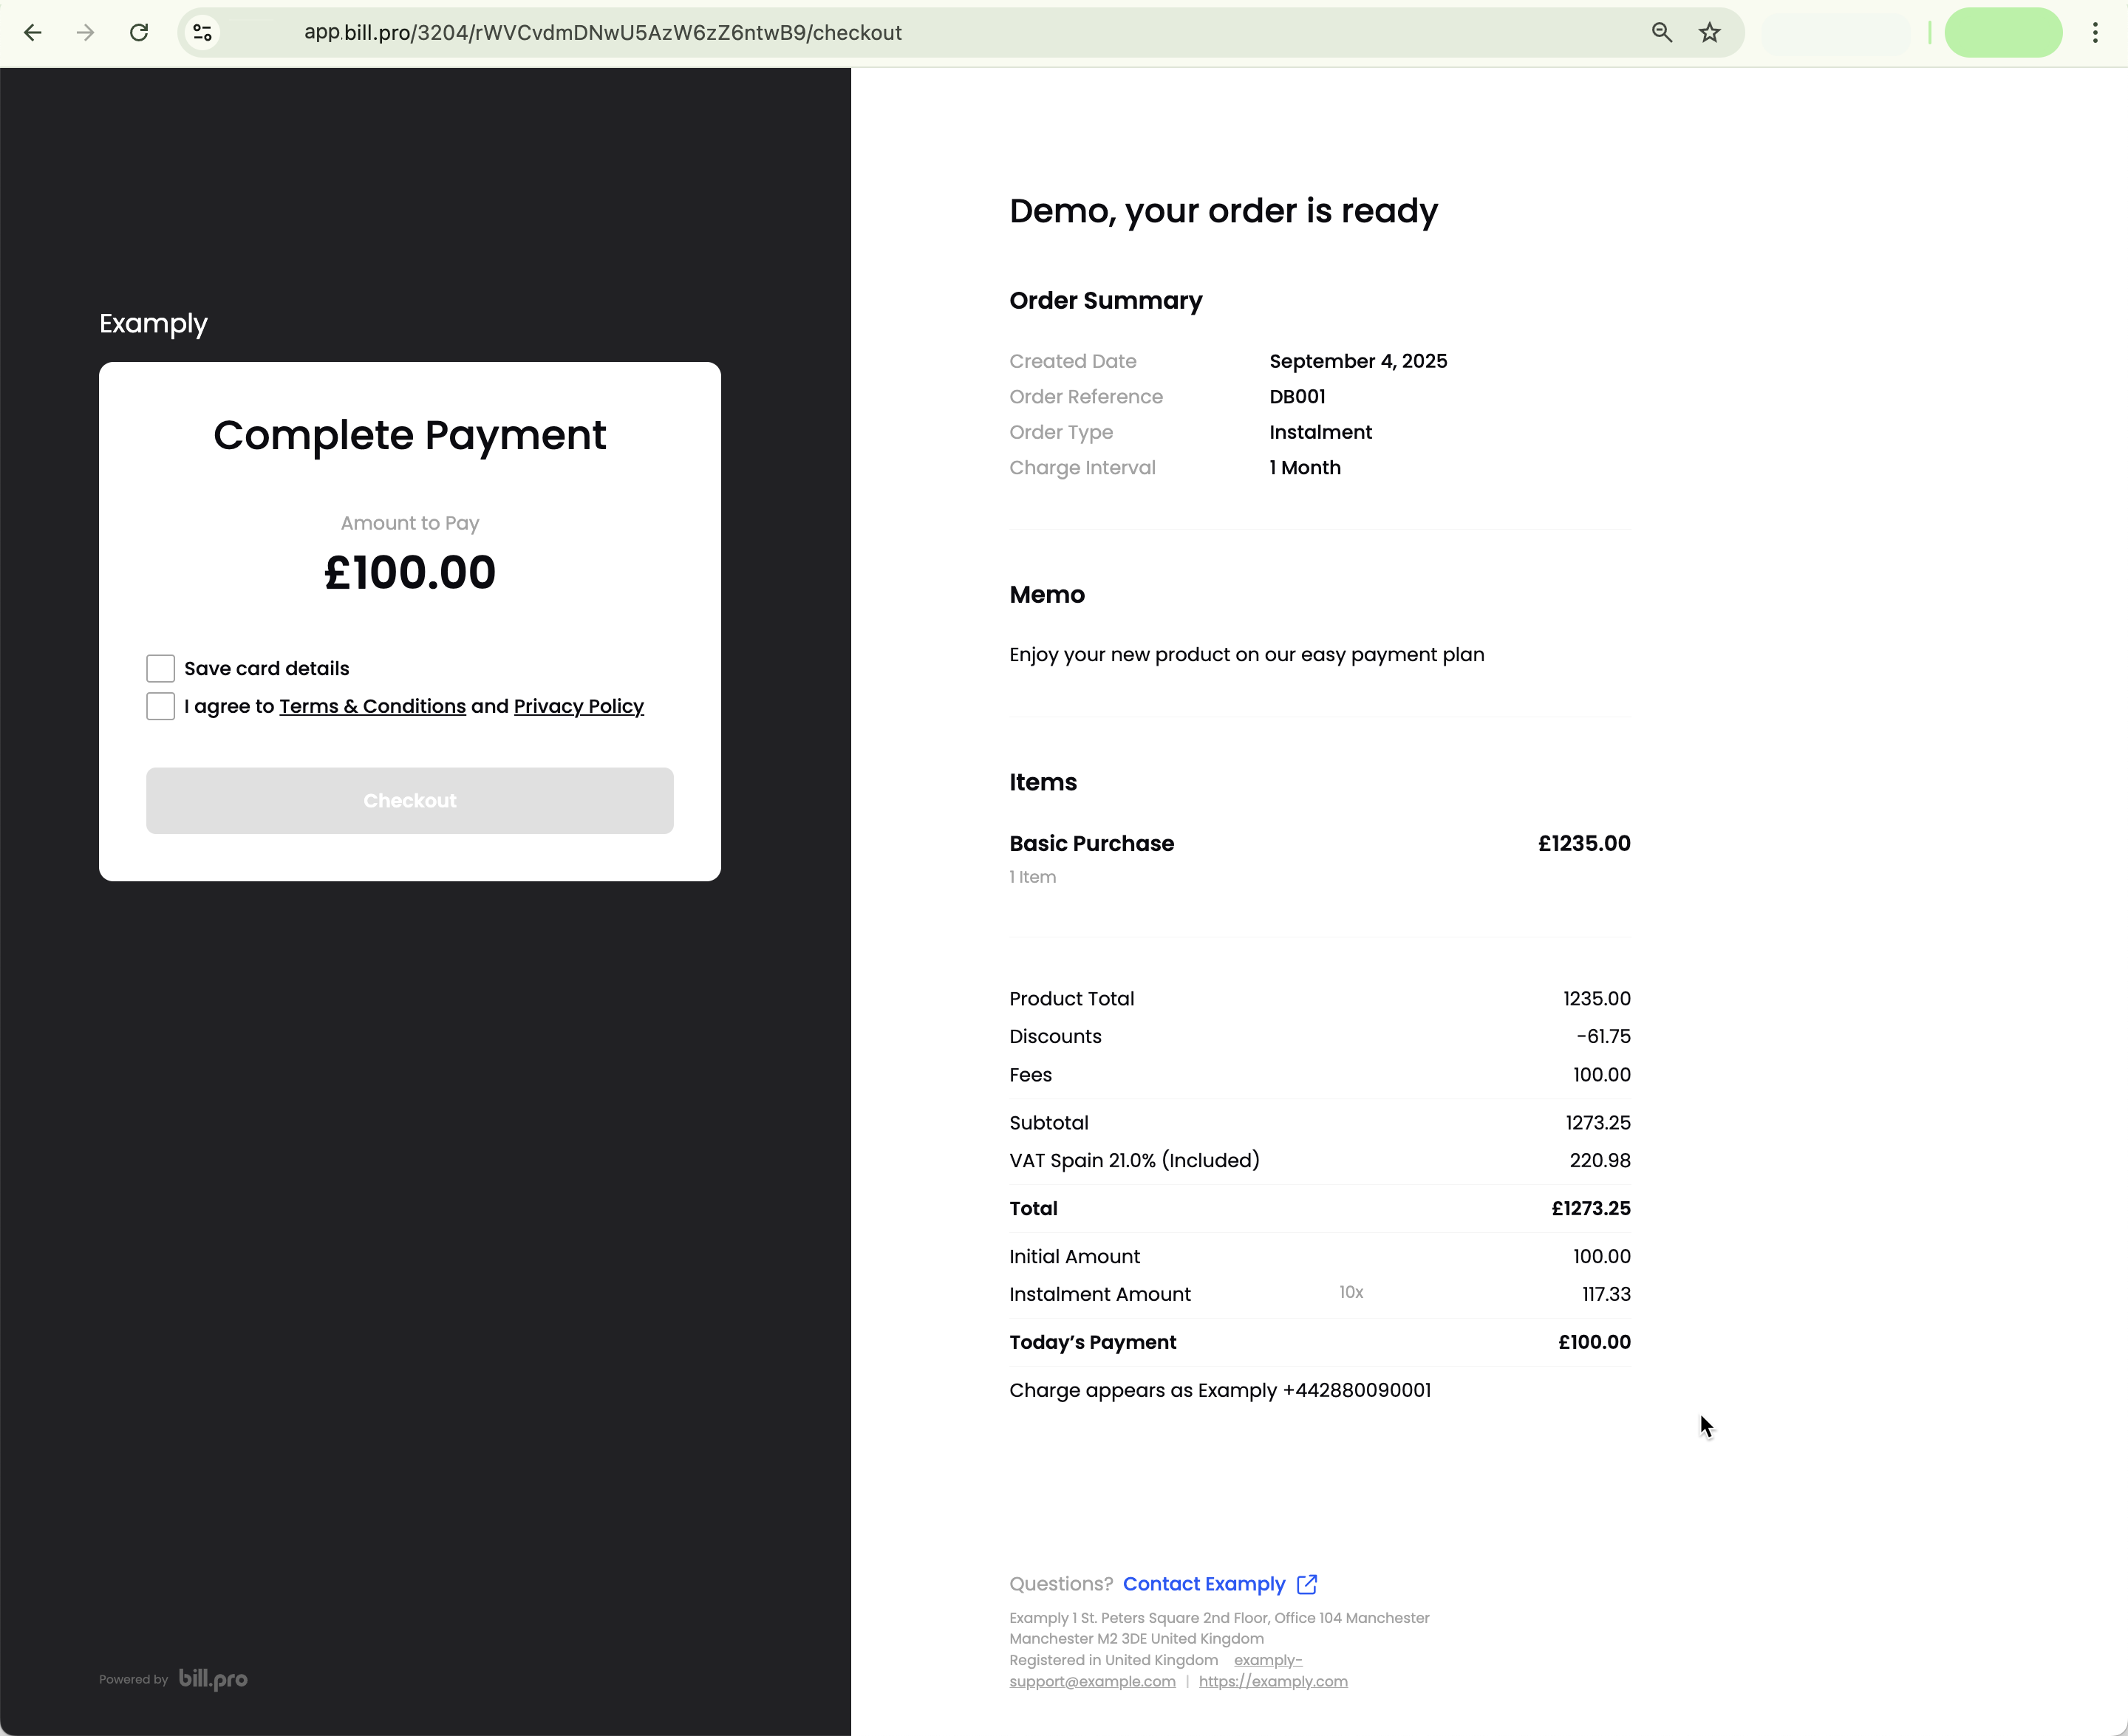
Task: Open the Terms & Conditions link
Action: (x=372, y=706)
